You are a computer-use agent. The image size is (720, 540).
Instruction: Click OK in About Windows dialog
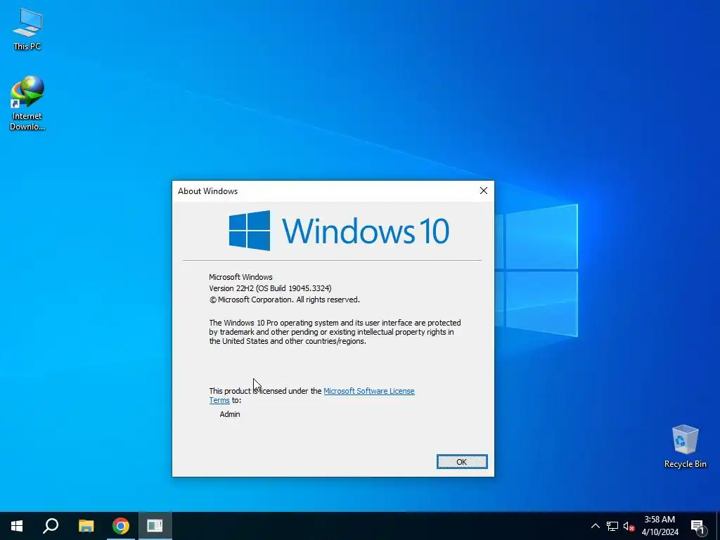click(x=461, y=462)
